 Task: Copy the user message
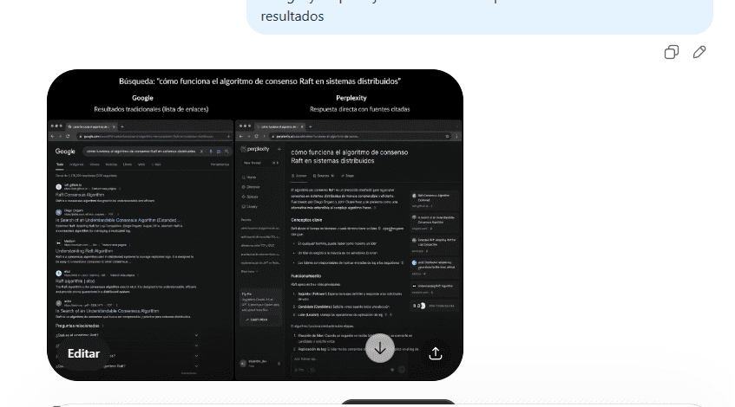tap(672, 52)
